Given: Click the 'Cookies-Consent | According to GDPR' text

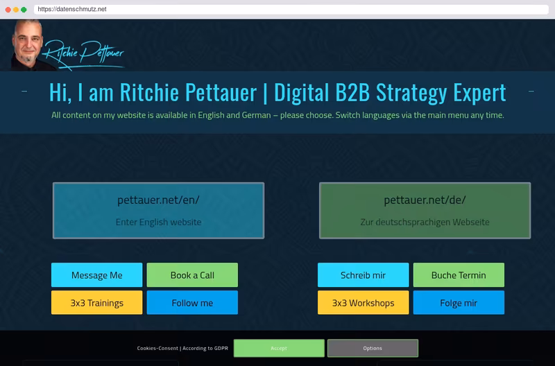Looking at the screenshot, I should (182, 348).
